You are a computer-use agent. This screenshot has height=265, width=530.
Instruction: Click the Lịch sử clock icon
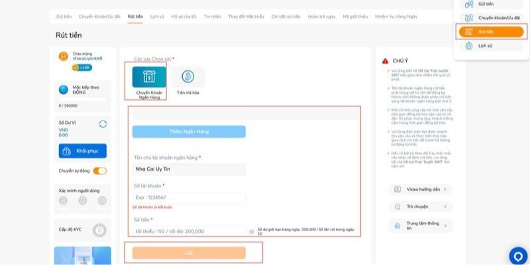469,46
